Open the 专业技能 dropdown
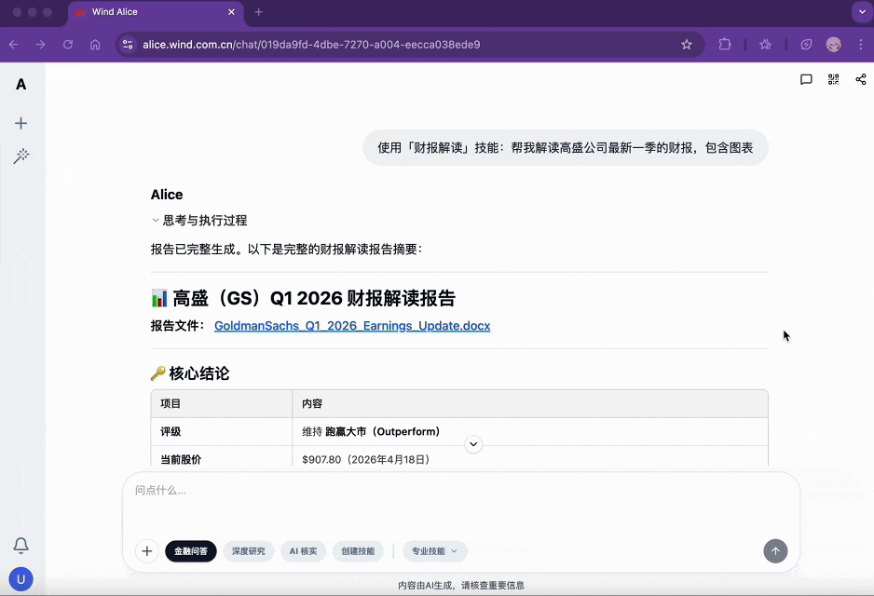Image resolution: width=874 pixels, height=596 pixels. [435, 551]
